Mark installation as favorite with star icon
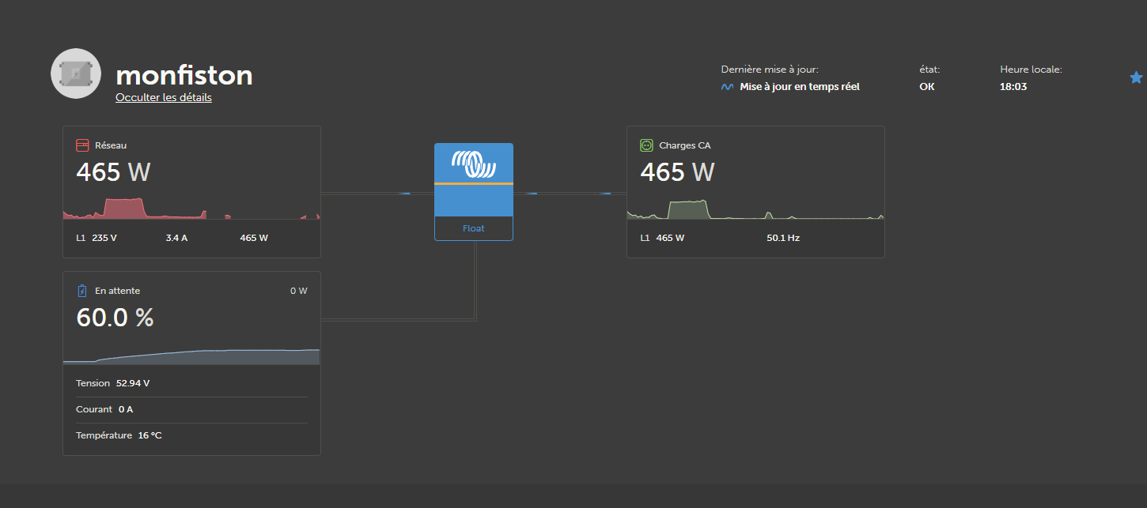 [x=1136, y=77]
